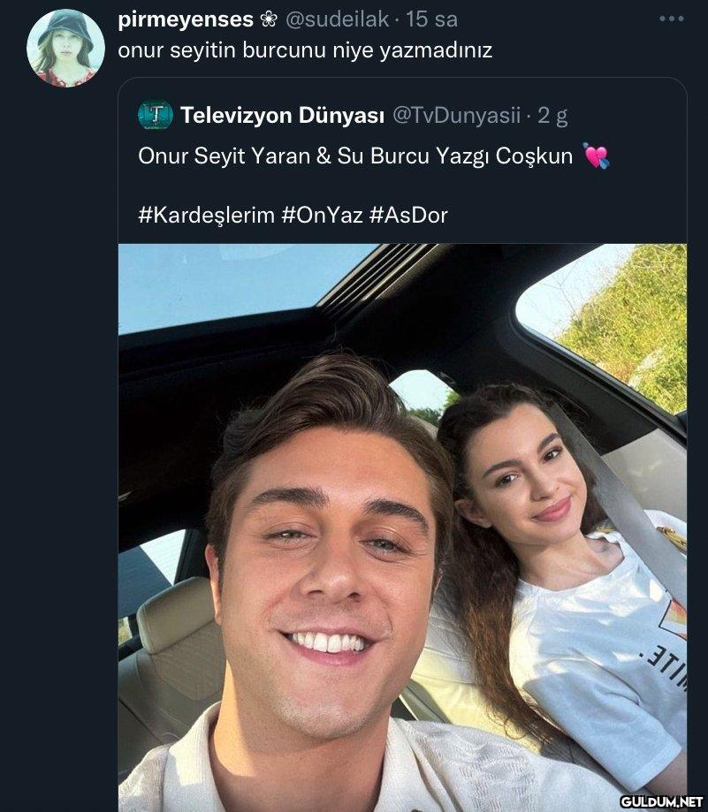Click the heart emoji in quoted tweet
The image size is (708, 812).
[x=597, y=156]
